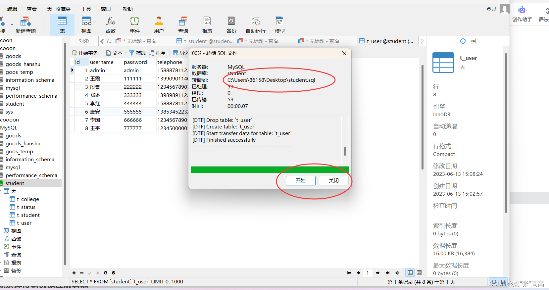Image resolution: width=549 pixels, height=290 pixels.
Task: Click the 新建查询 (New Query) icon
Action: coord(25,25)
